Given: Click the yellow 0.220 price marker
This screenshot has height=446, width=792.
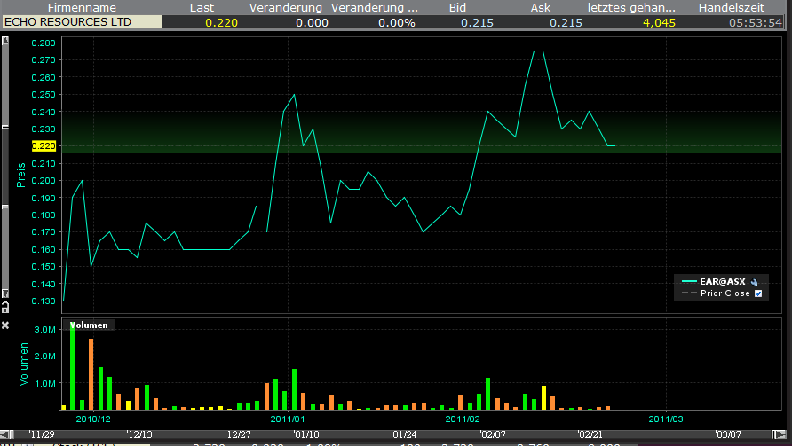Looking at the screenshot, I should 44,146.
